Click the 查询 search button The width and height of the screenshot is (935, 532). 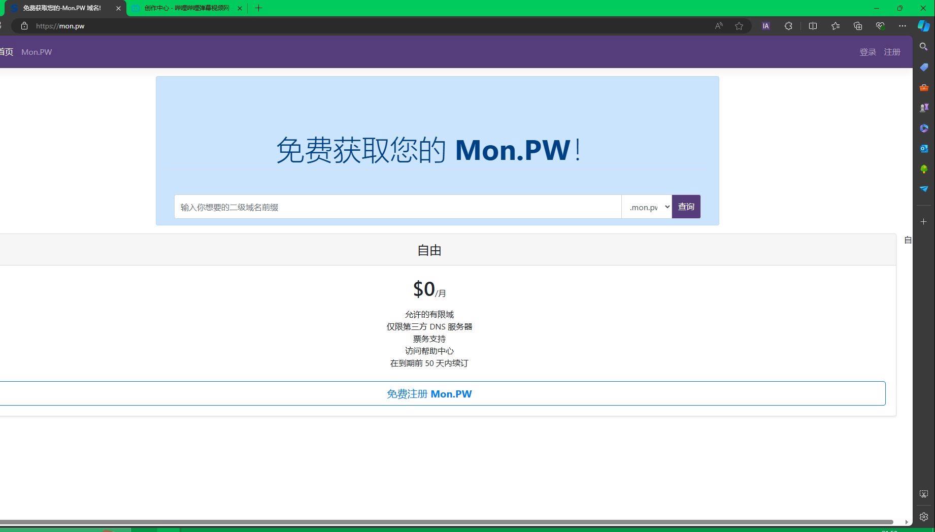pos(686,207)
